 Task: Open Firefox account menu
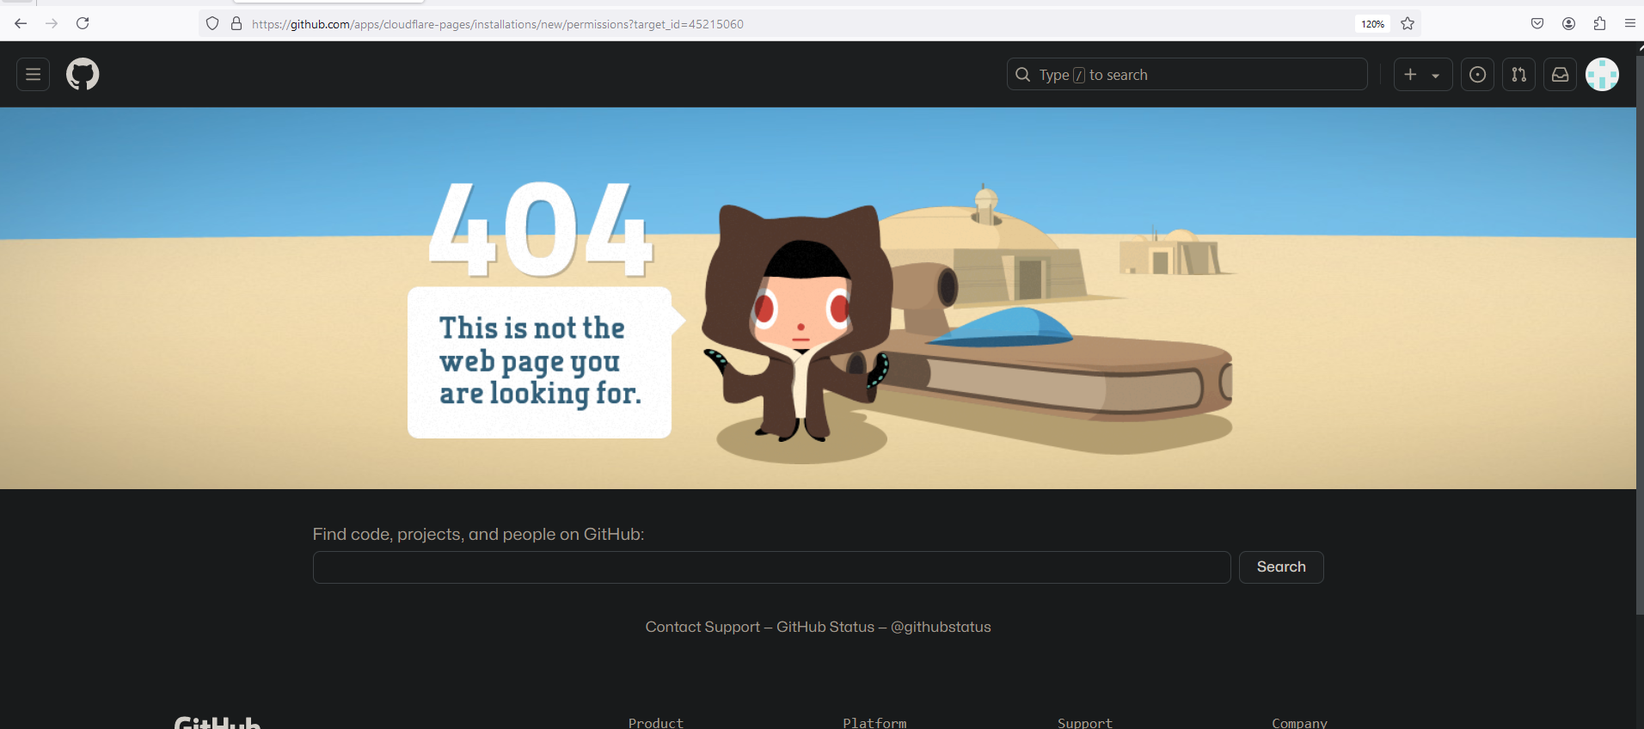pyautogui.click(x=1568, y=24)
